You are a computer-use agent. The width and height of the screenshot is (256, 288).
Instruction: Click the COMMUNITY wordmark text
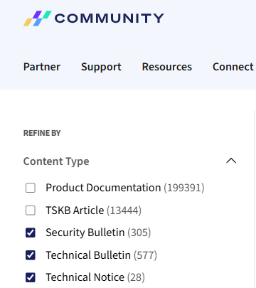point(110,18)
